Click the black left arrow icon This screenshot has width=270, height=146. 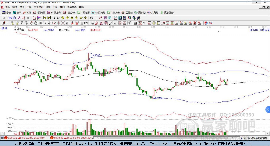(54, 18)
